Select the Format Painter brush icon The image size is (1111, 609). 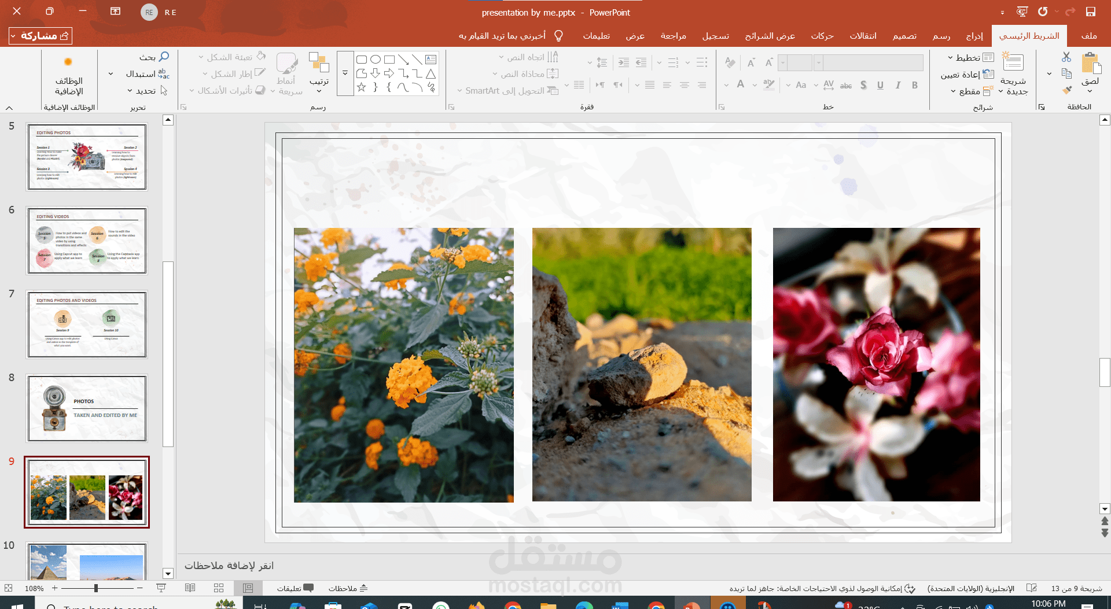point(1066,90)
